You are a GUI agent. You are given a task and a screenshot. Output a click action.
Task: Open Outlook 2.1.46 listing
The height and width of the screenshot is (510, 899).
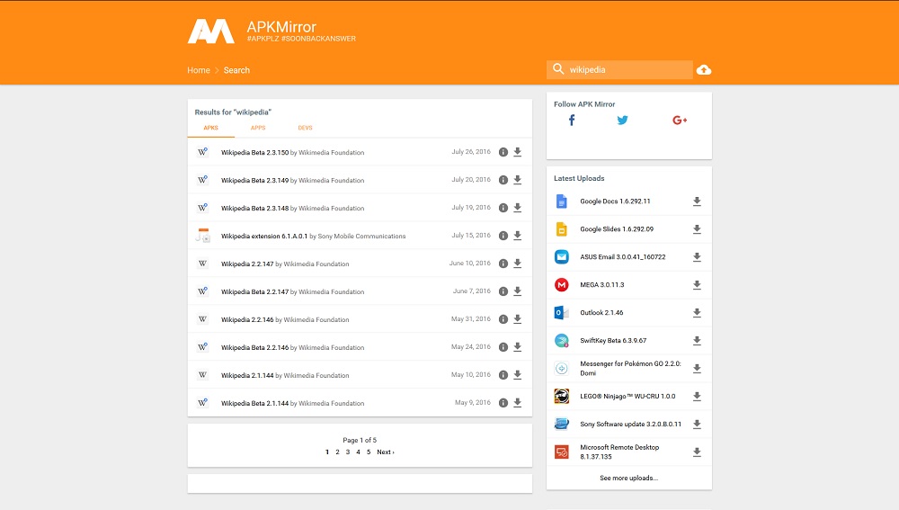click(601, 313)
